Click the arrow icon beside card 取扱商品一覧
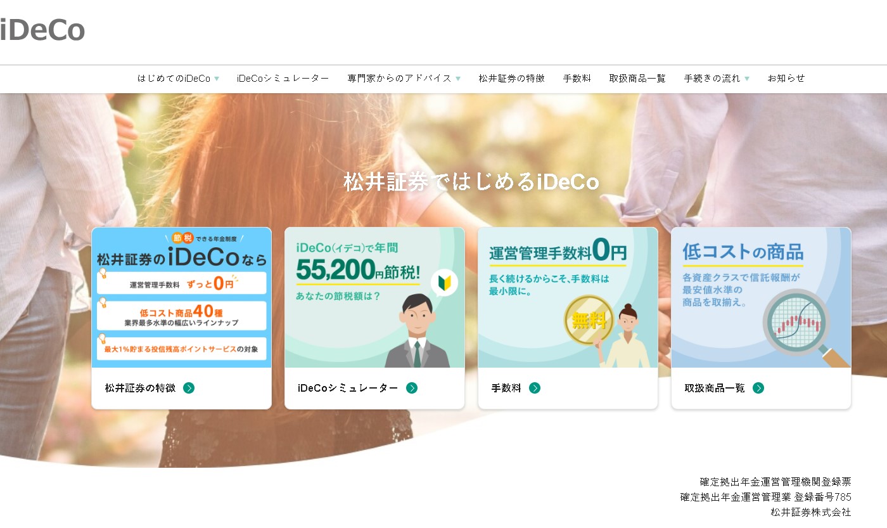Viewport: 887px width, 528px height. (758, 388)
